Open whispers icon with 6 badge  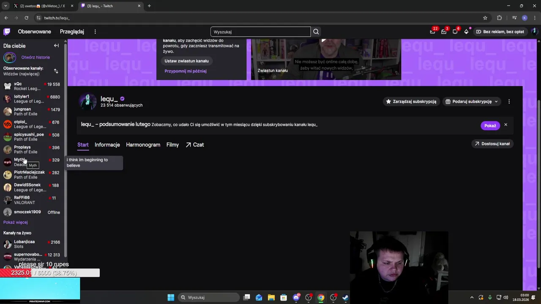pyautogui.click(x=455, y=32)
